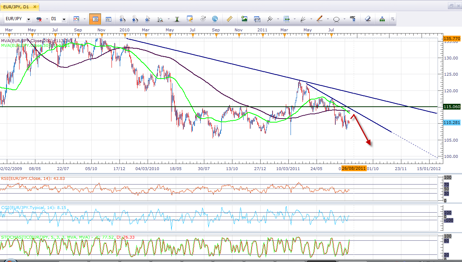The width and height of the screenshot is (462, 262).
Task: Click the green auto-fit vertical scale icon
Action: coord(177,19)
